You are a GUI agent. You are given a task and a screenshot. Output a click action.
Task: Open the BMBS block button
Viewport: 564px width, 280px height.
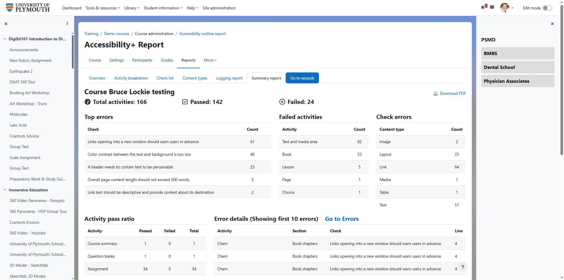pyautogui.click(x=518, y=53)
